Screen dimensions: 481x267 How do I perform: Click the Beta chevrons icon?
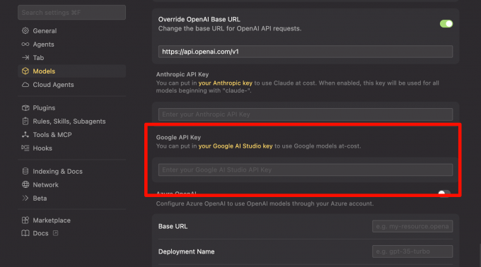coord(25,198)
